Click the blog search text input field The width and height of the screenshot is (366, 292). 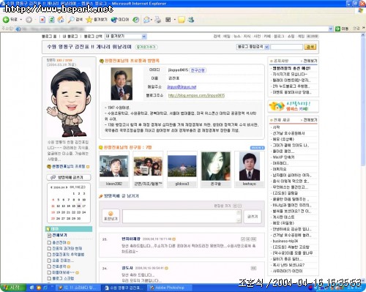point(286,47)
